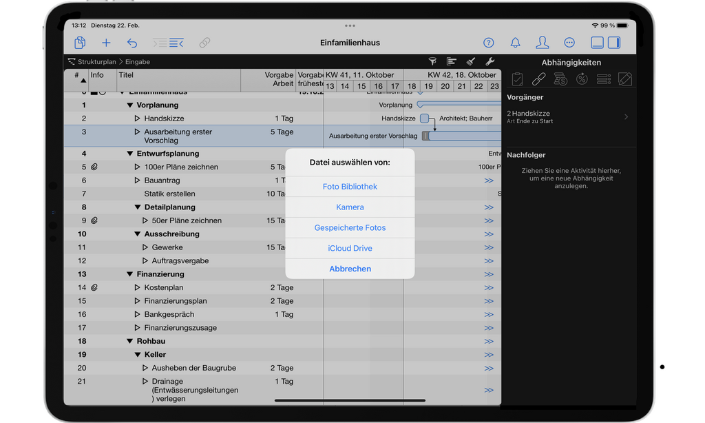705x423 pixels.
Task: Collapse the Rohbau group
Action: click(x=130, y=341)
